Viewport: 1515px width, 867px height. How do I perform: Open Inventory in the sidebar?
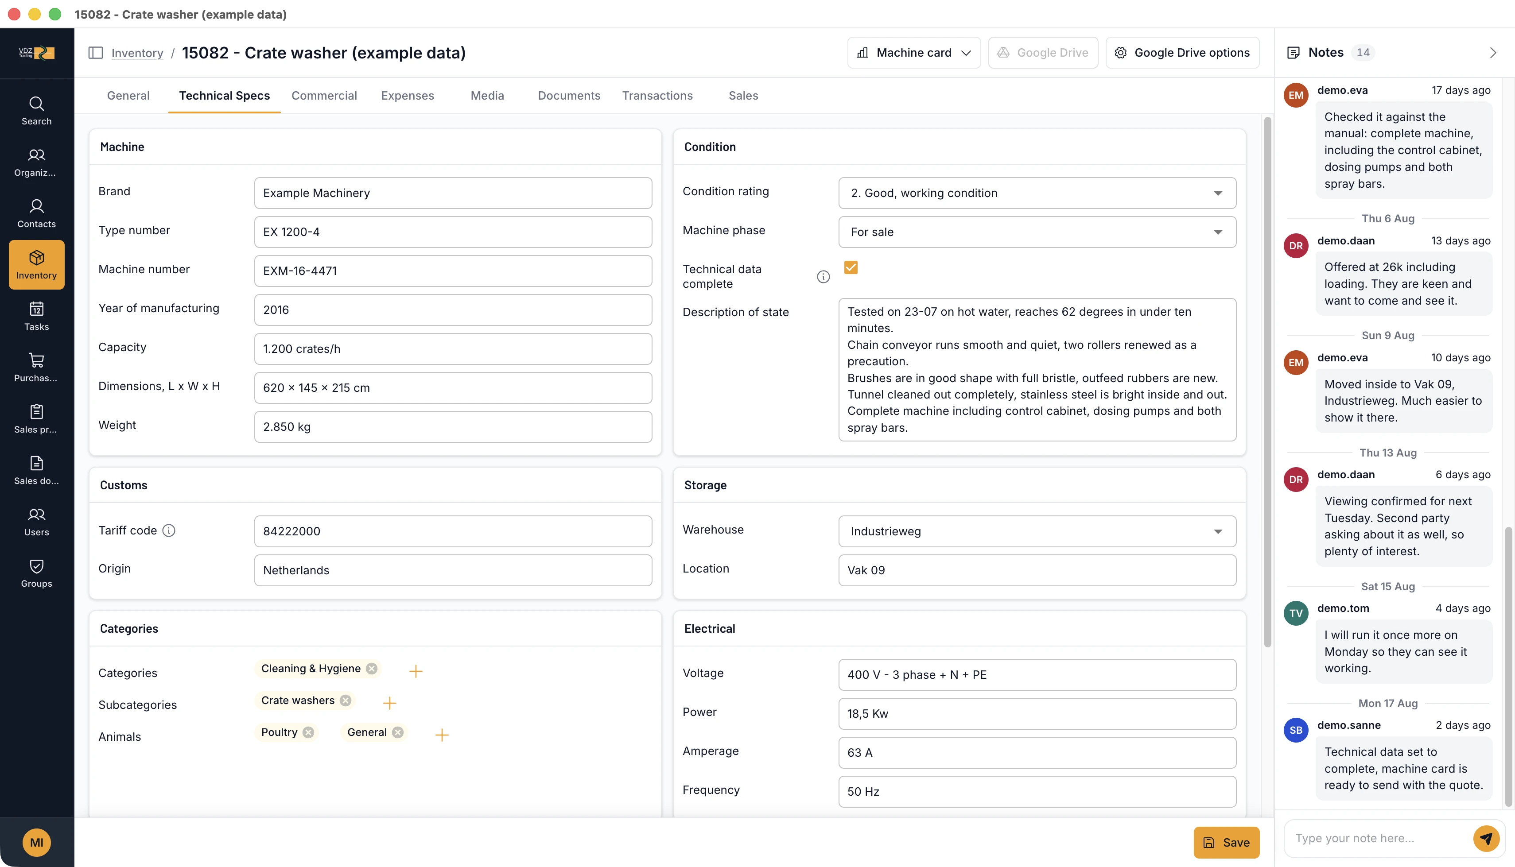[36, 264]
